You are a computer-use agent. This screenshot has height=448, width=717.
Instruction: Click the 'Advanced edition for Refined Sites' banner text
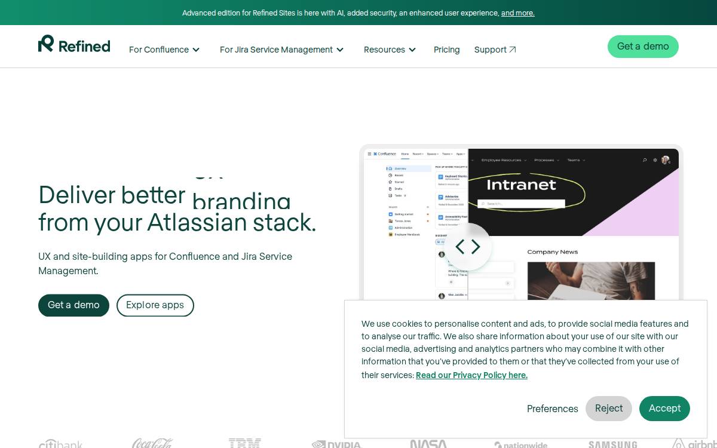point(340,13)
